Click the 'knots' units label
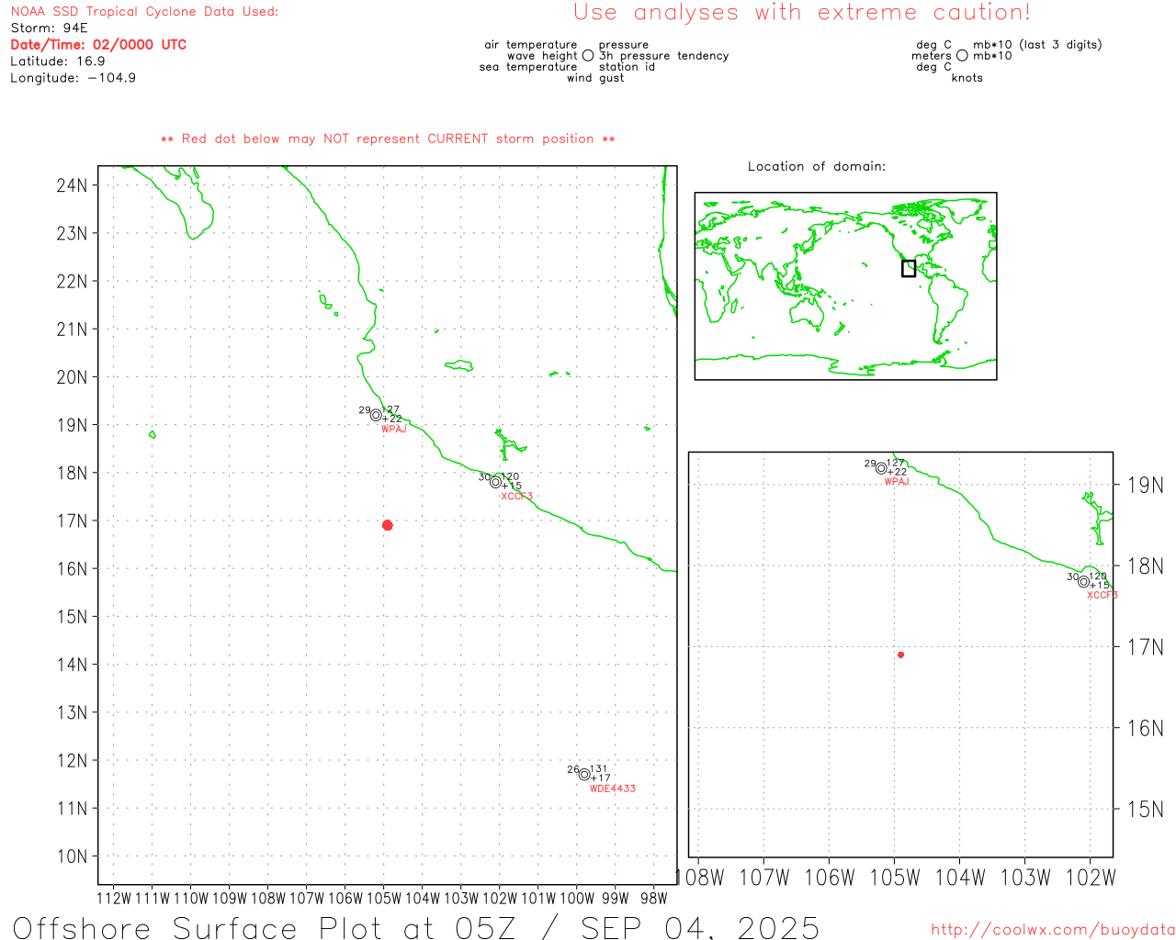The width and height of the screenshot is (1176, 940). tap(967, 78)
